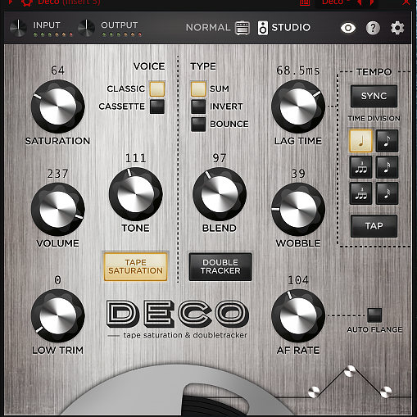The width and height of the screenshot is (417, 417).
Task: Click the right node of the envelope graph
Action: point(386,392)
